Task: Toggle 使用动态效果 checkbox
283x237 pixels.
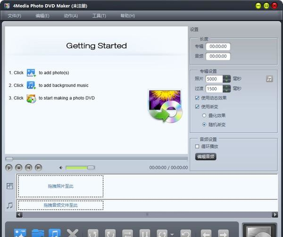Action: 197,98
